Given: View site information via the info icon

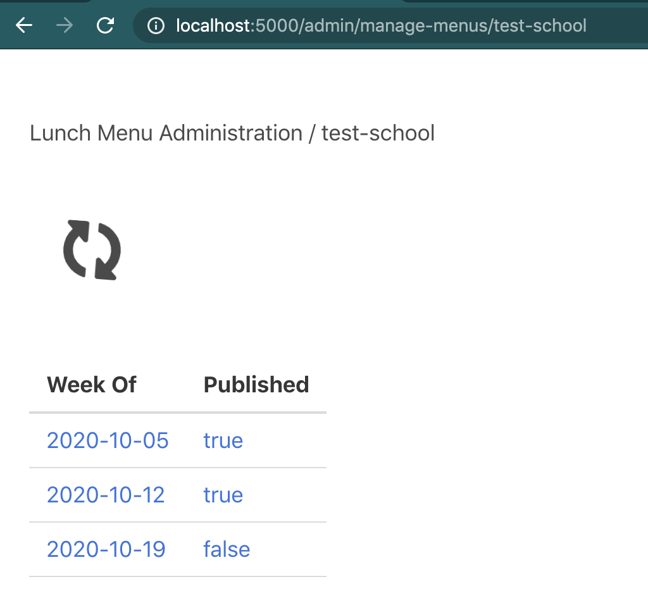Looking at the screenshot, I should click(x=156, y=25).
